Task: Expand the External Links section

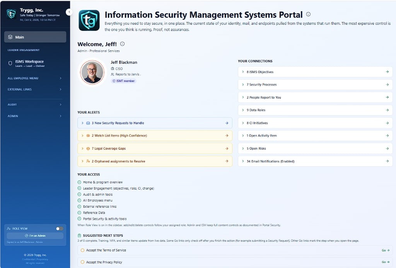Action: [x=35, y=89]
